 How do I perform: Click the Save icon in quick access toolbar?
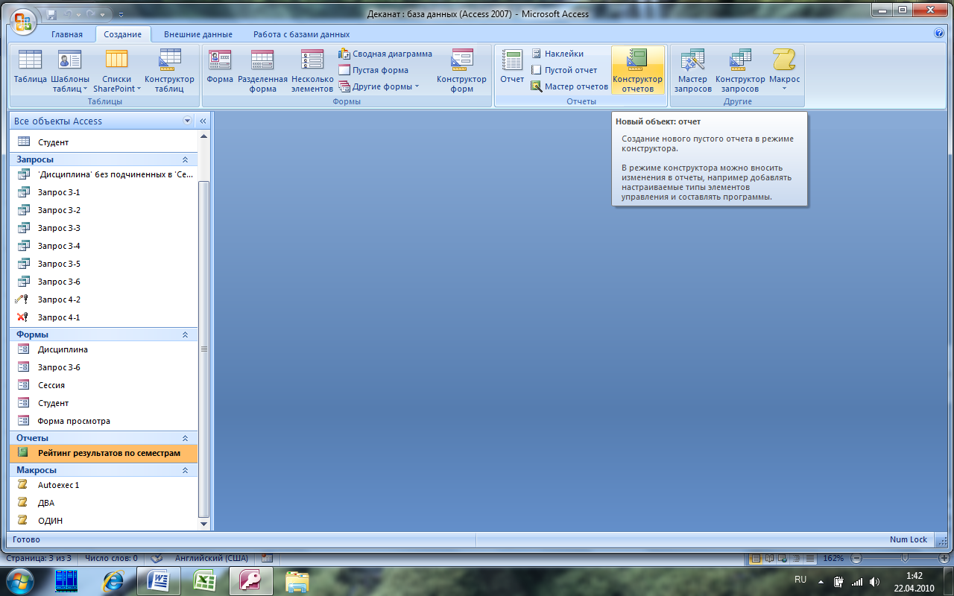point(51,14)
